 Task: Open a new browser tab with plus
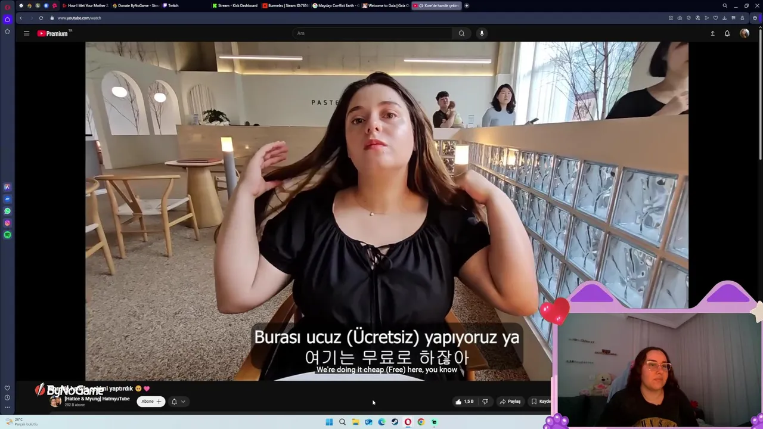point(467,5)
